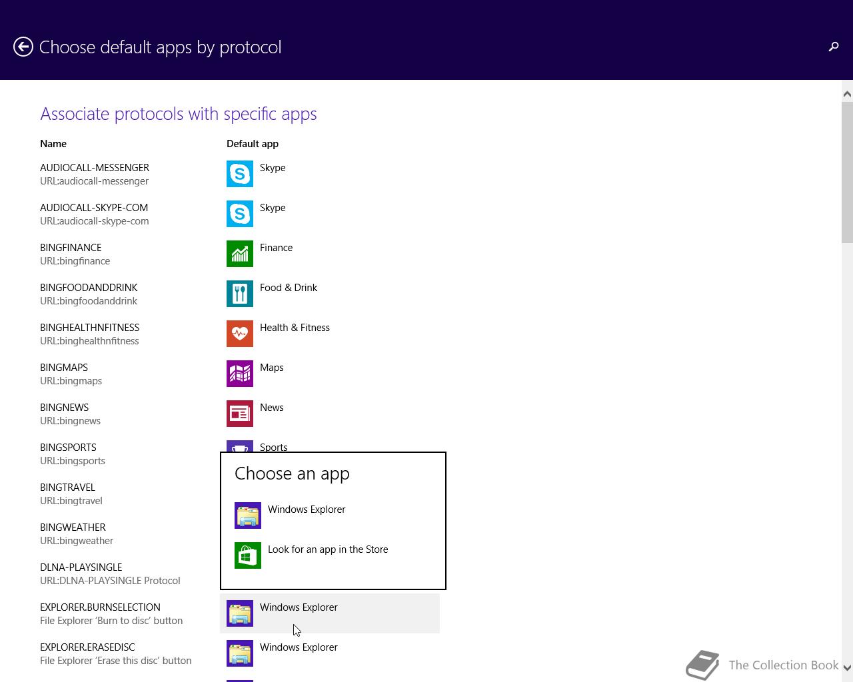Click the URL:DLNA-PLAYSINGLE Protocol description
This screenshot has width=853, height=682.
110,581
